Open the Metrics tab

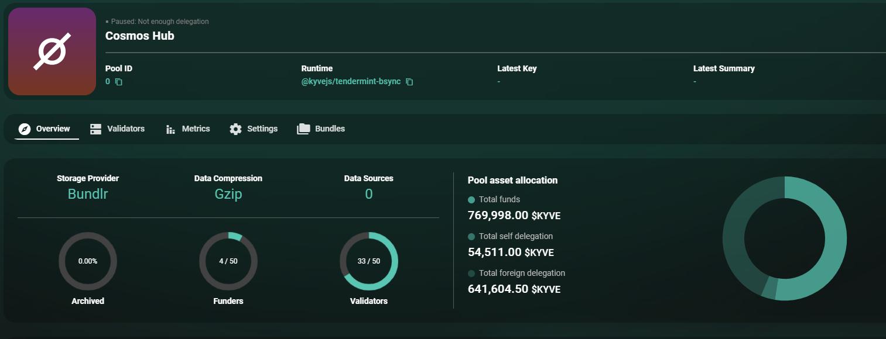[196, 129]
